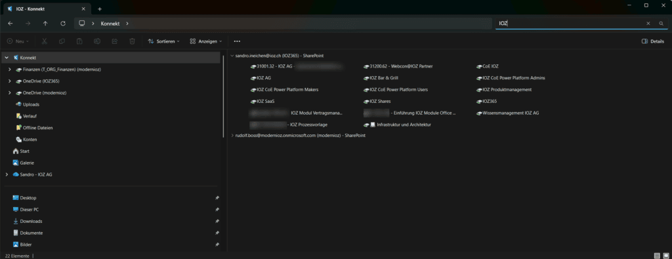The width and height of the screenshot is (672, 259).
Task: Click the PC icon in address bar
Action: [x=82, y=24]
